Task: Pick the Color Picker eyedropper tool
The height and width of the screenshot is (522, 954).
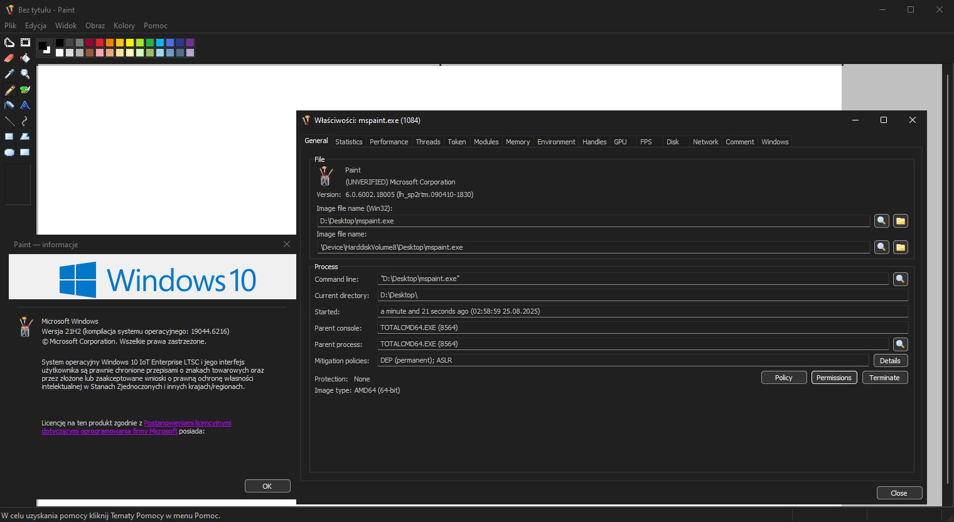Action: (x=9, y=74)
